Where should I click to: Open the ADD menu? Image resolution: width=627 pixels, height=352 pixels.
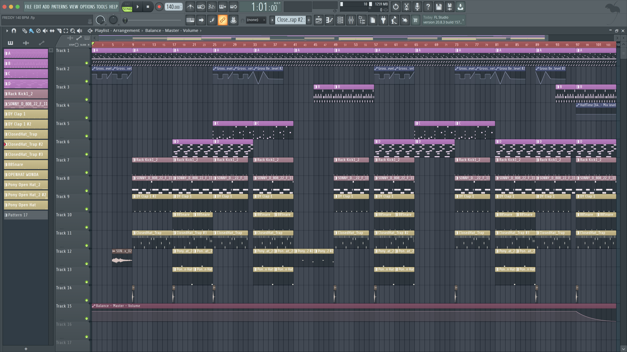point(46,7)
